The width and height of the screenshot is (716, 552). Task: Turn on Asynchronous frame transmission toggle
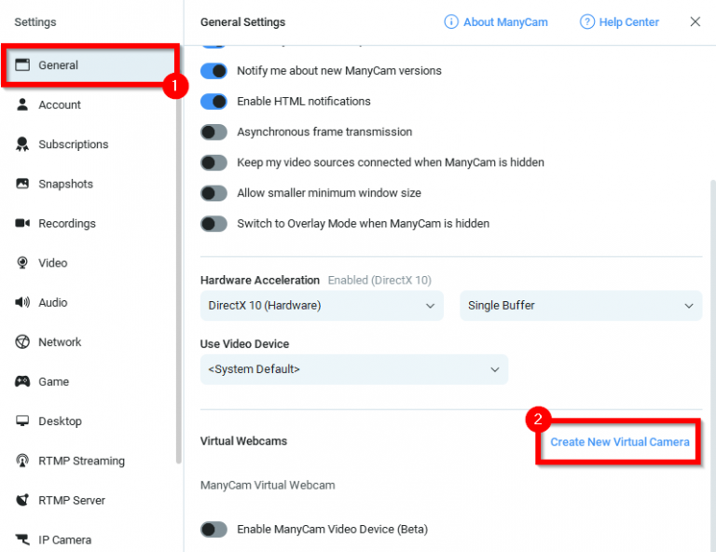(214, 132)
